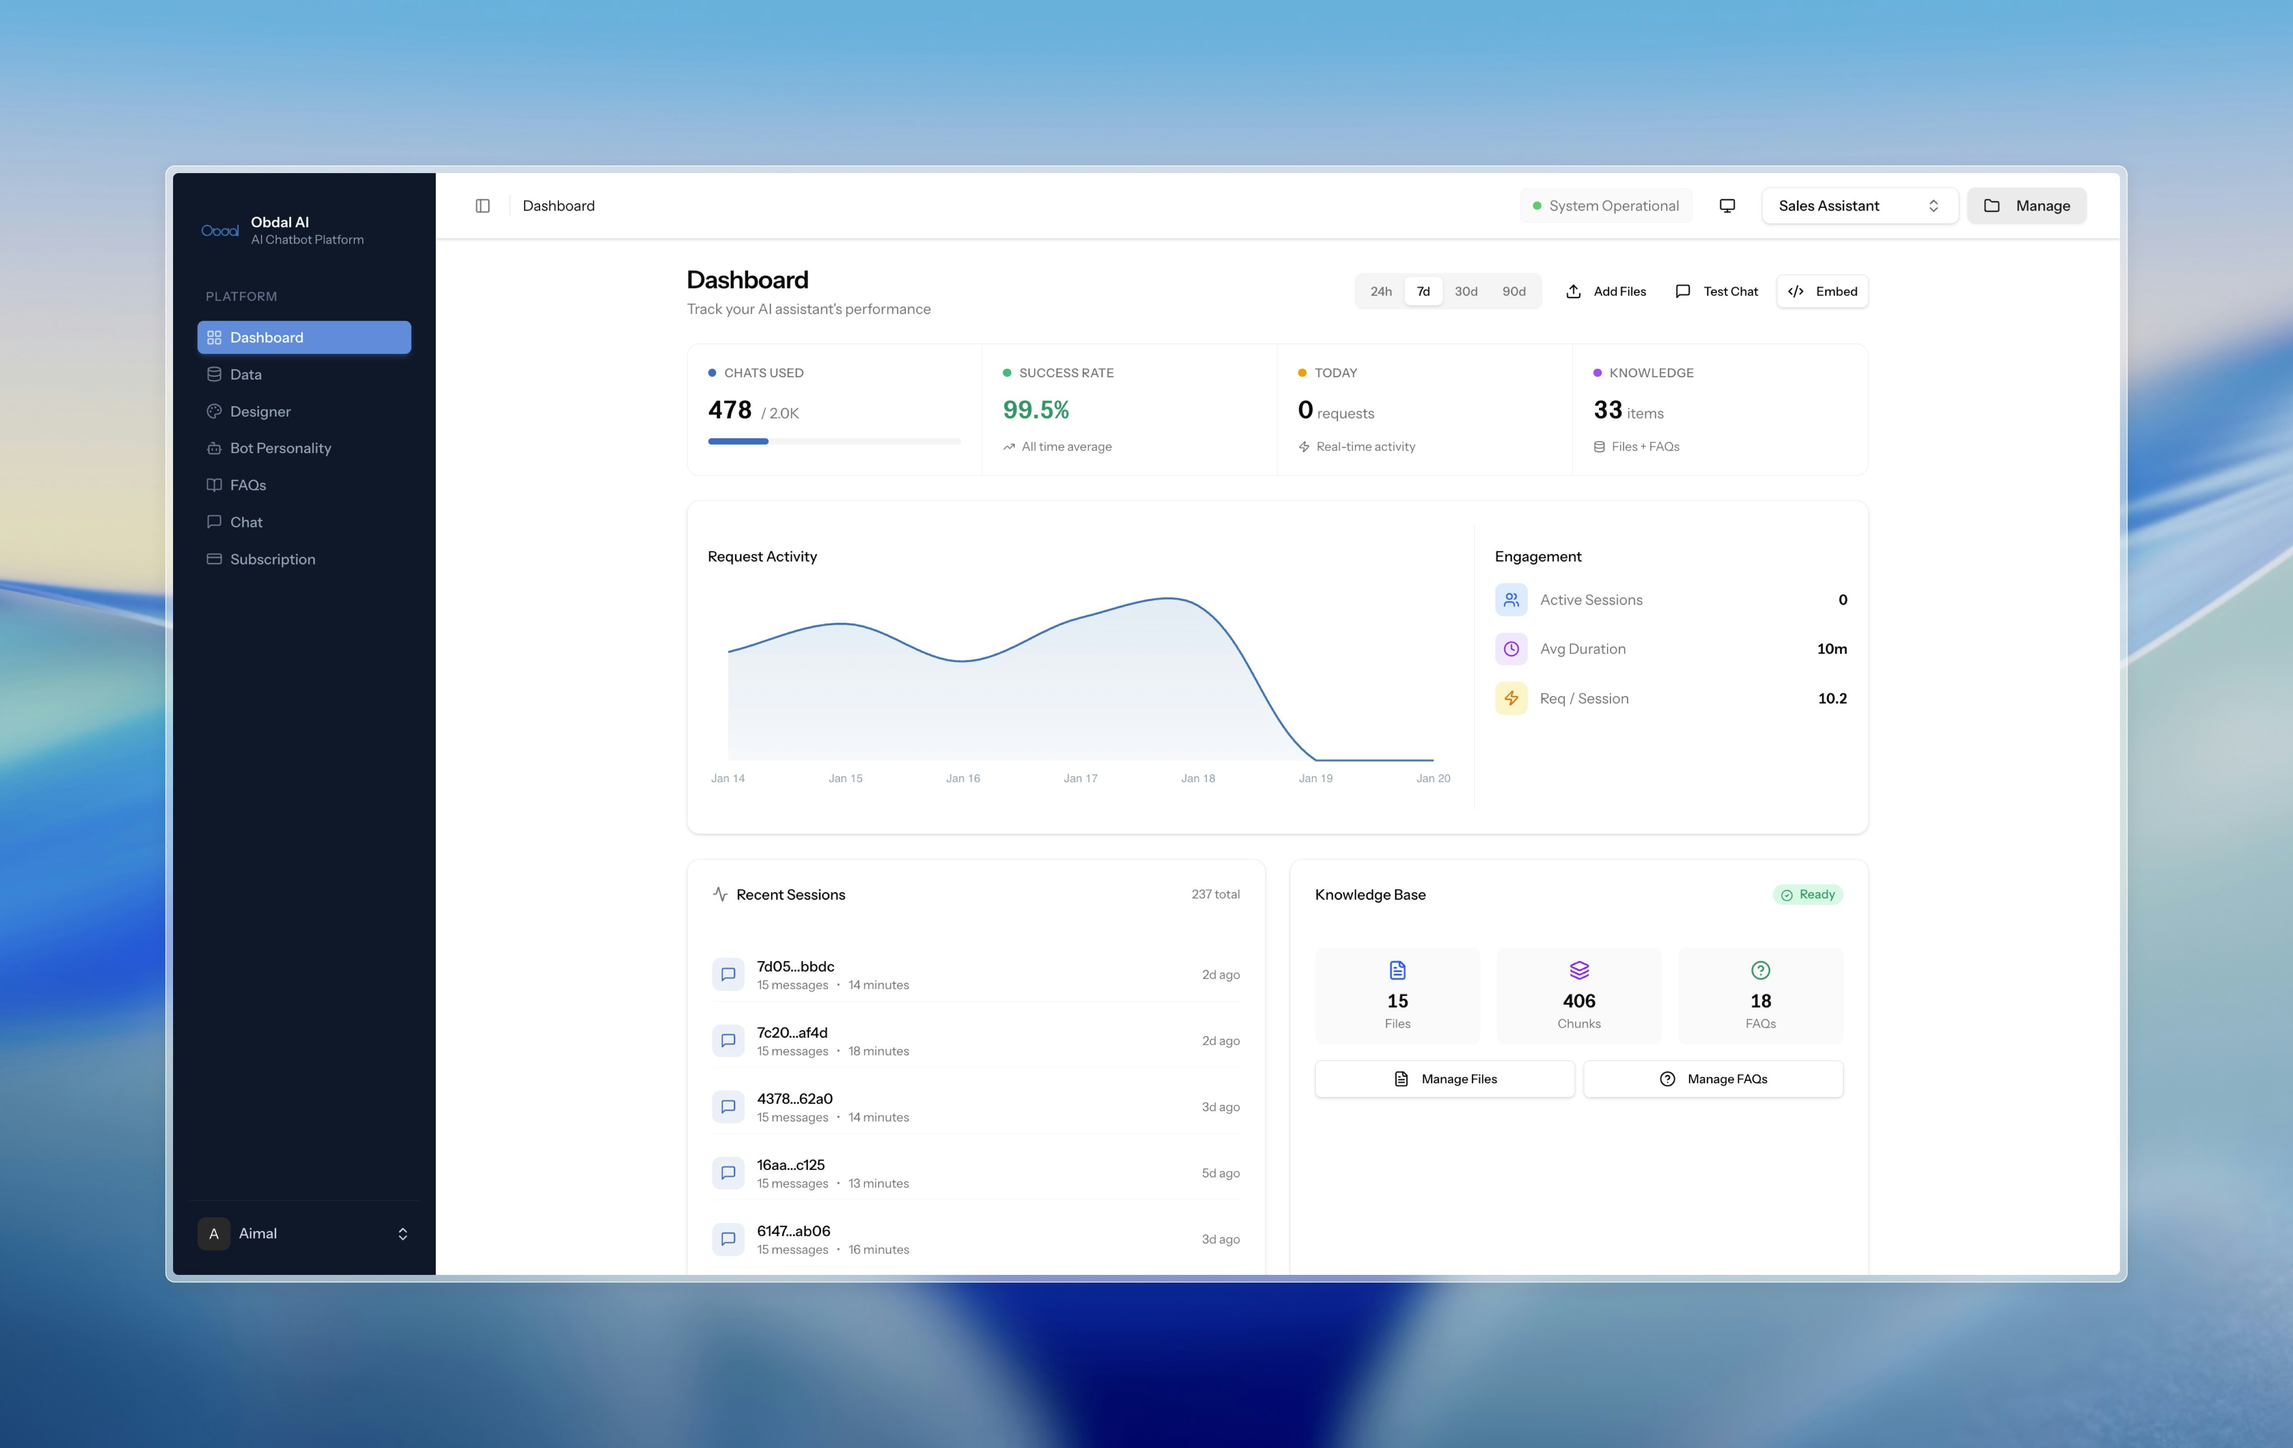Click the avatar letter A for Aimal

coord(213,1234)
